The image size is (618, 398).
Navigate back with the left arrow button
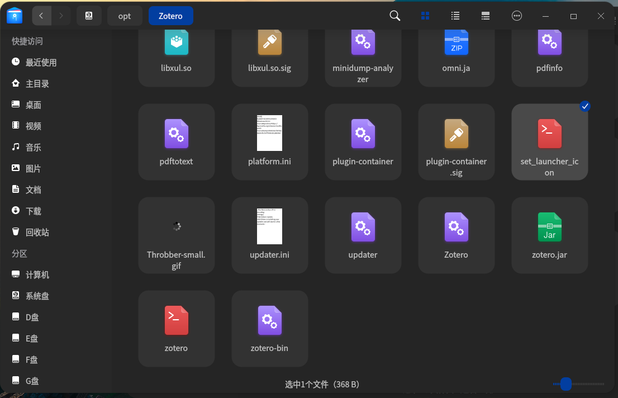click(x=41, y=16)
